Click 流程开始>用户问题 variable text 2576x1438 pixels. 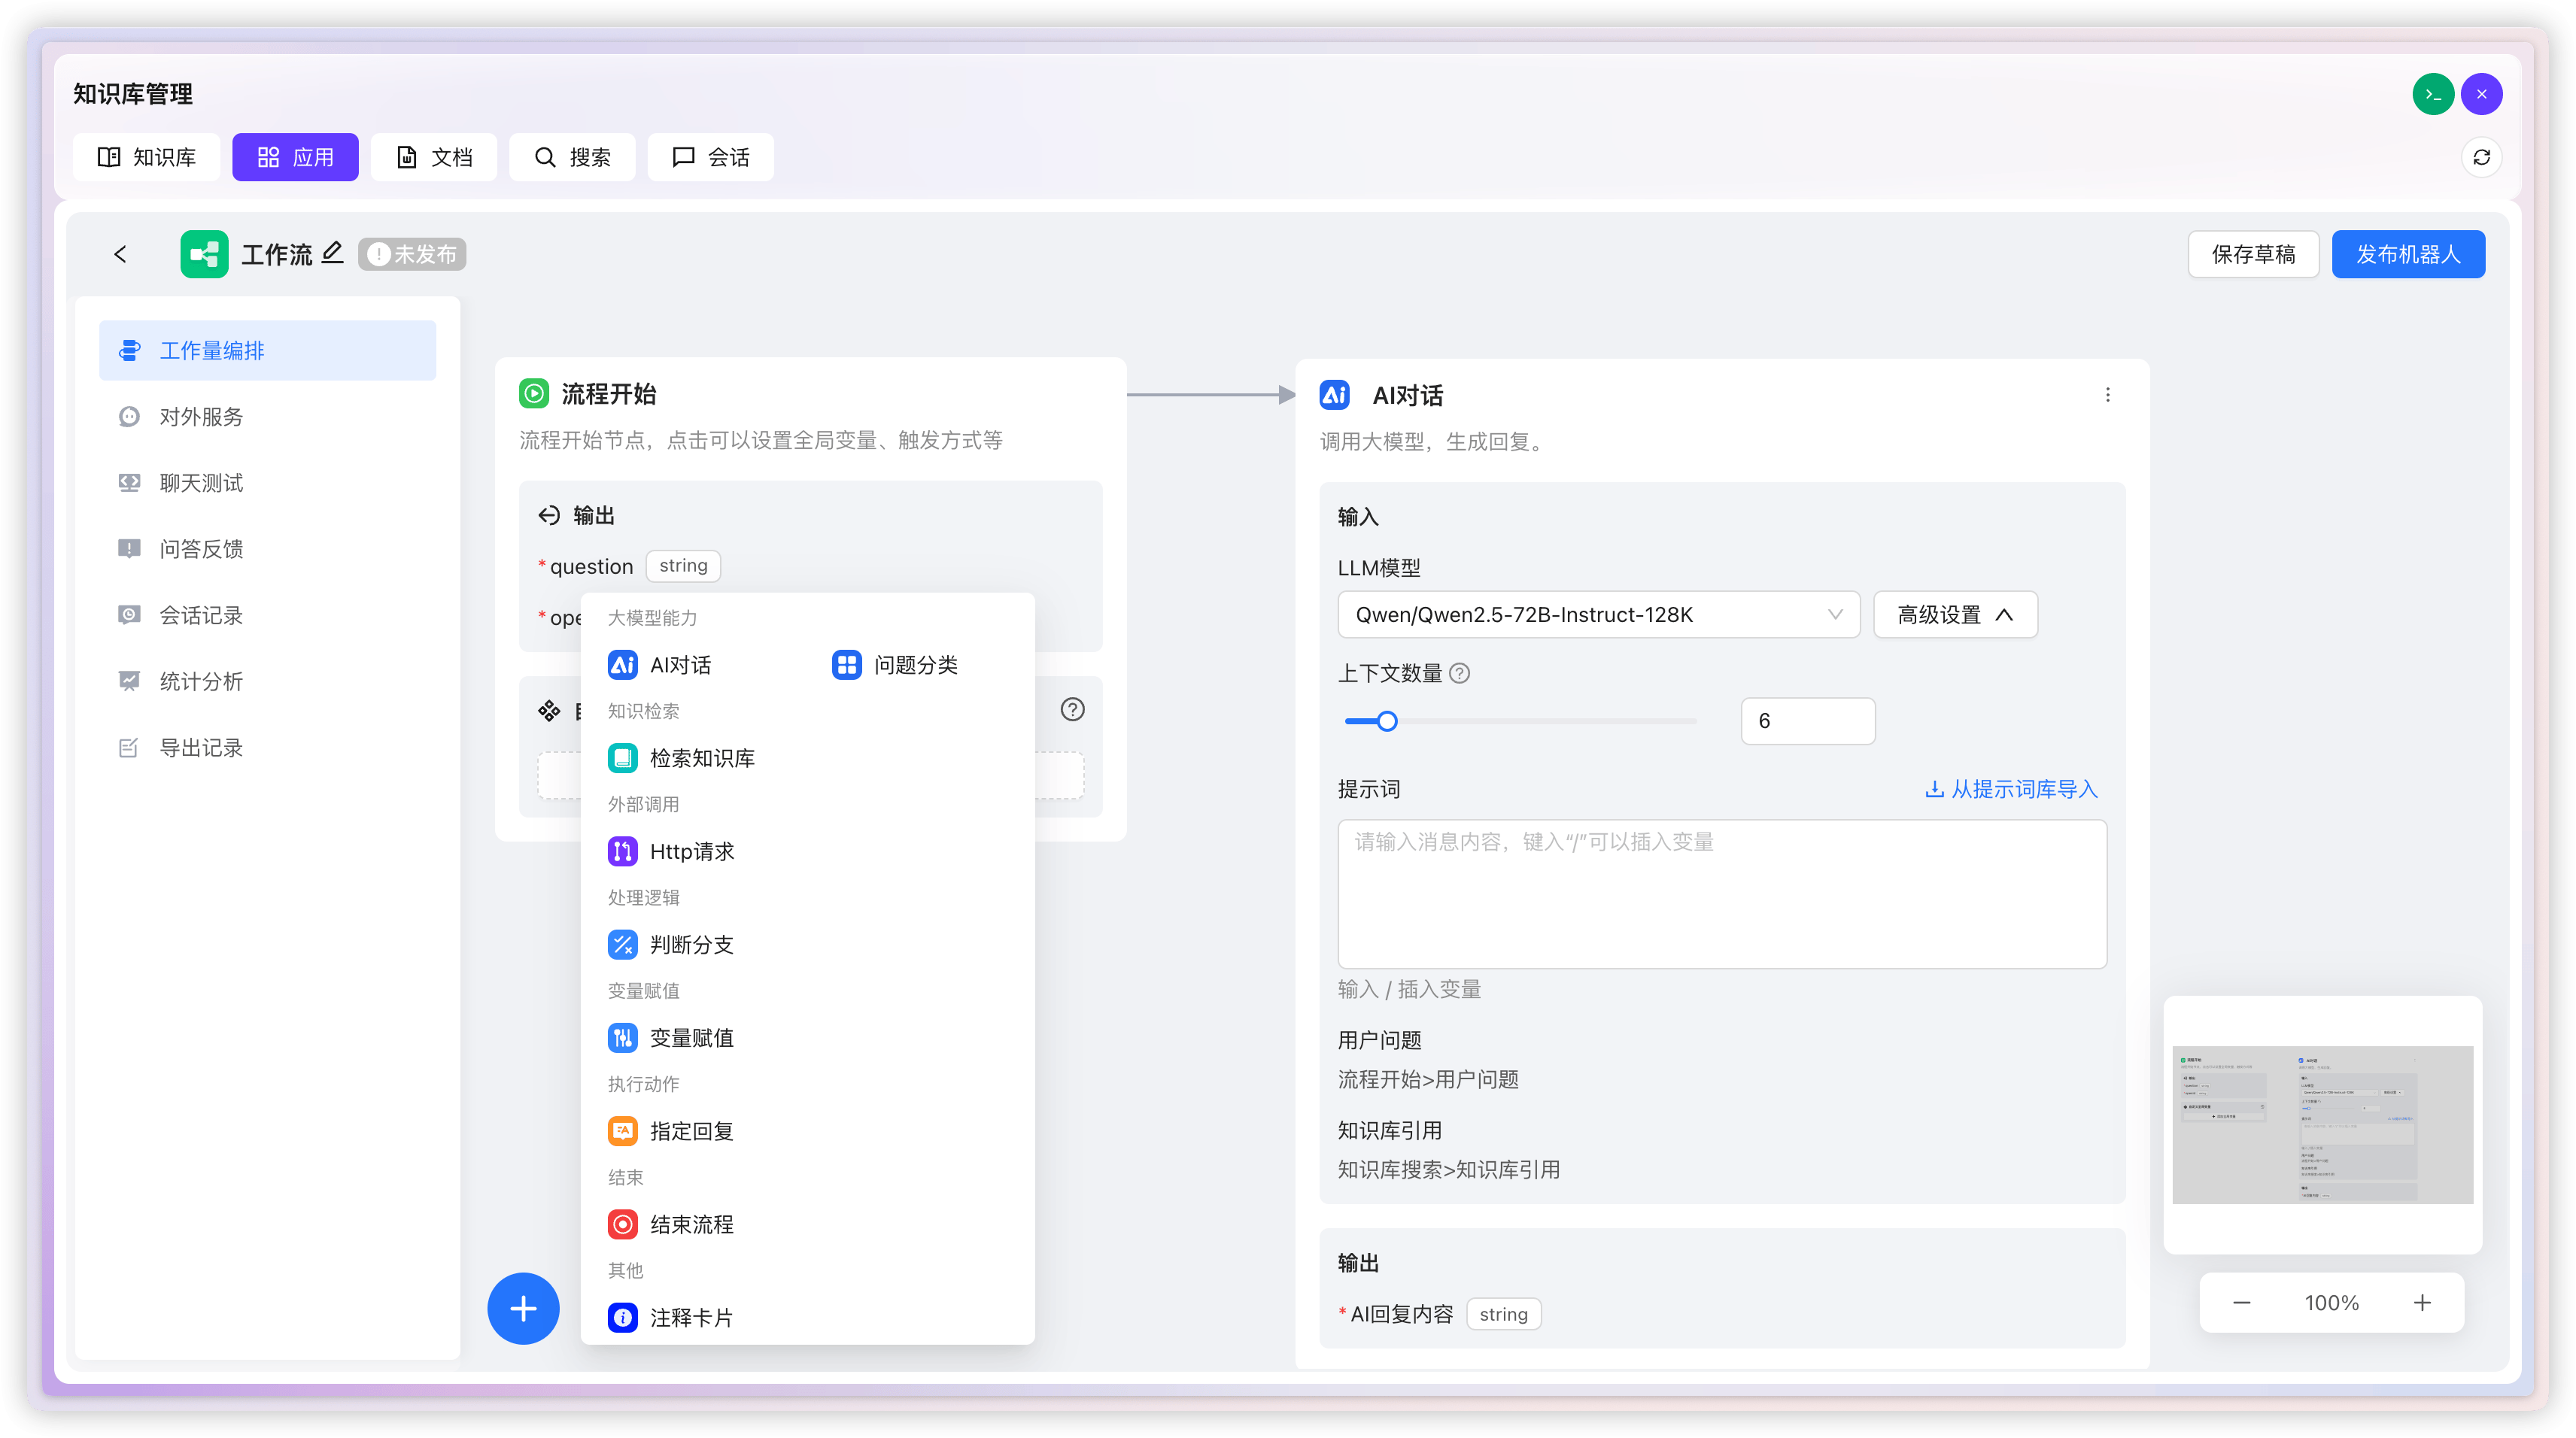[1428, 1080]
